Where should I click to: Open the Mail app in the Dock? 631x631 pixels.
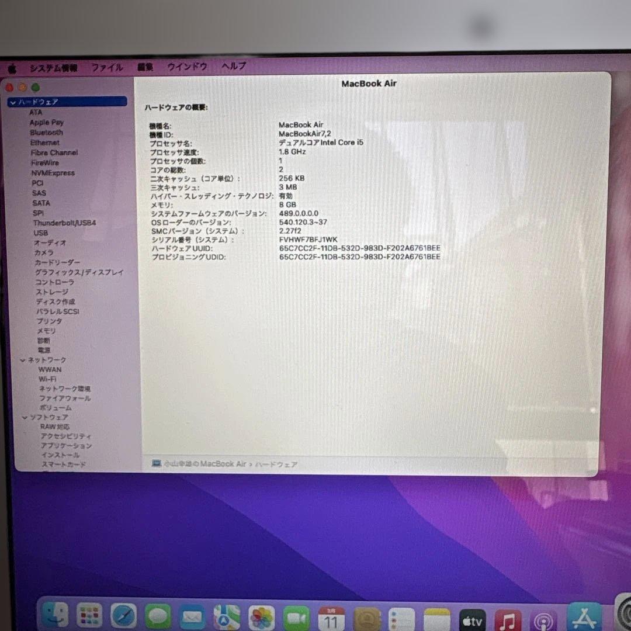tap(192, 616)
